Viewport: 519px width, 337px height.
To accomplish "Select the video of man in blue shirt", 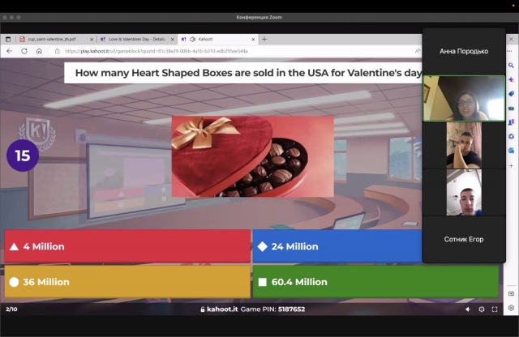I will click(x=464, y=193).
